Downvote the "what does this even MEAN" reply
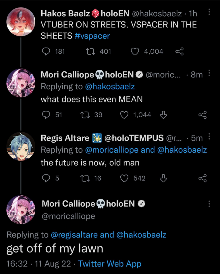This screenshot has height=274, width=220. pos(163,115)
